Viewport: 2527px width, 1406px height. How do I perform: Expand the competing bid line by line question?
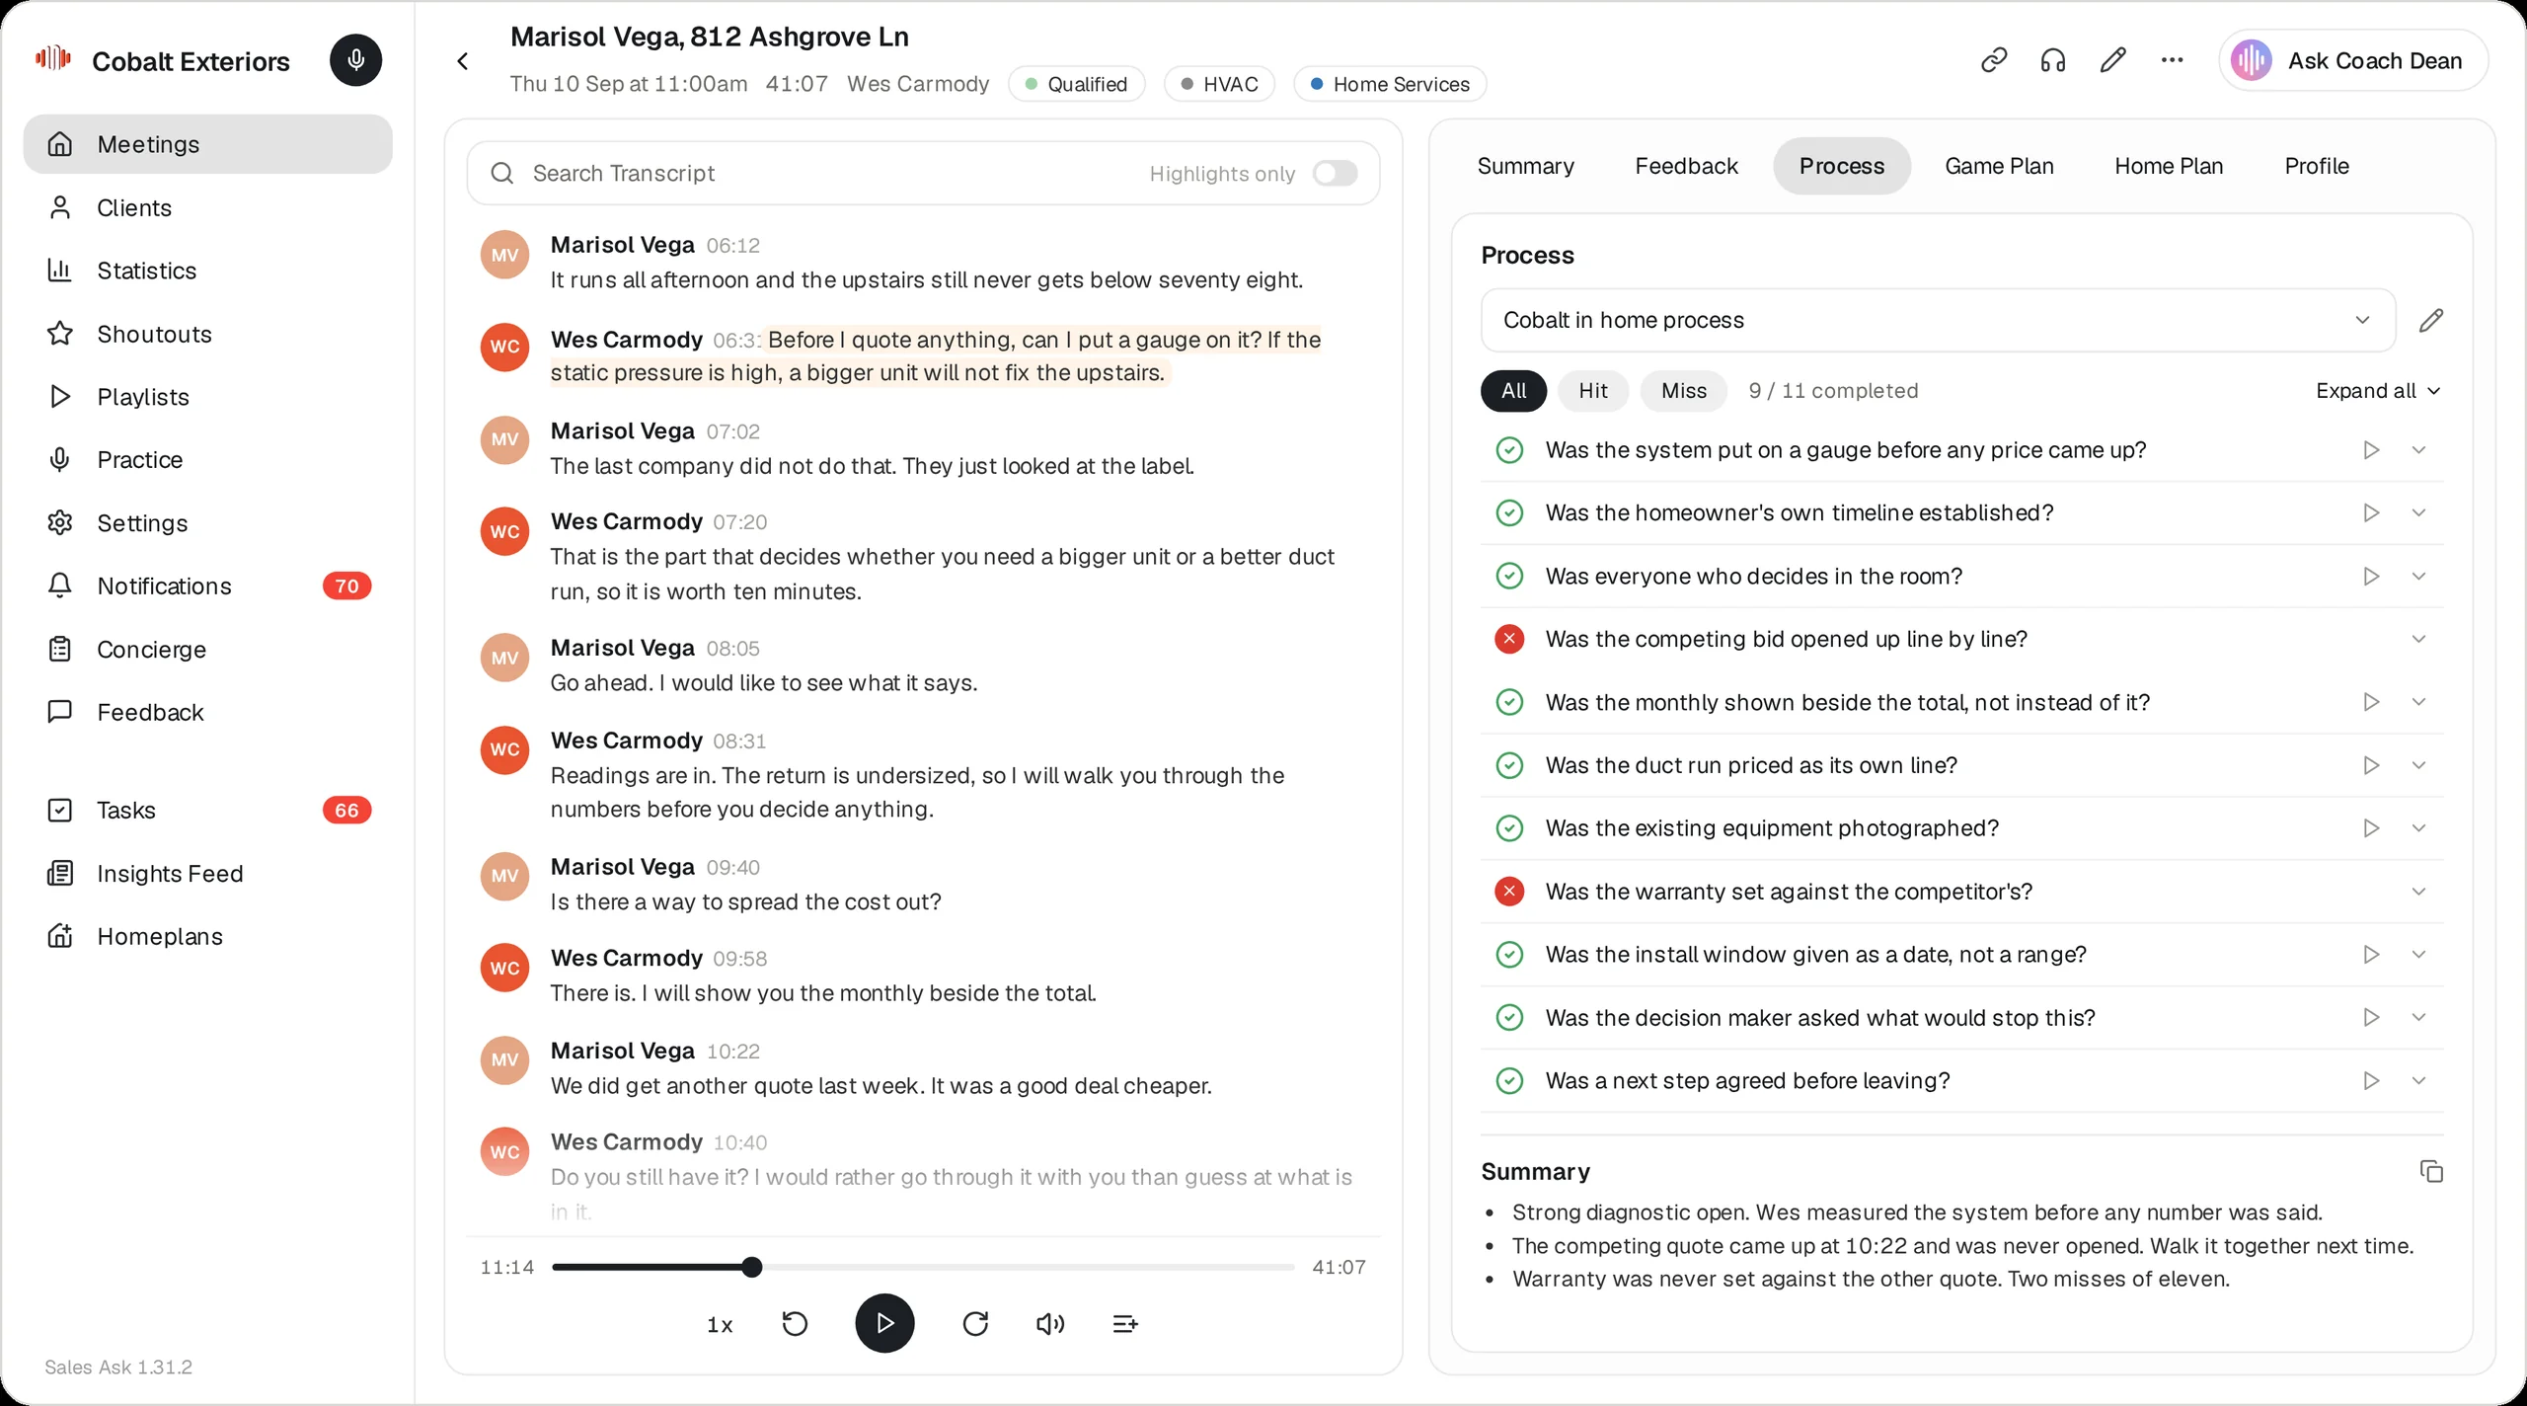coord(2418,639)
